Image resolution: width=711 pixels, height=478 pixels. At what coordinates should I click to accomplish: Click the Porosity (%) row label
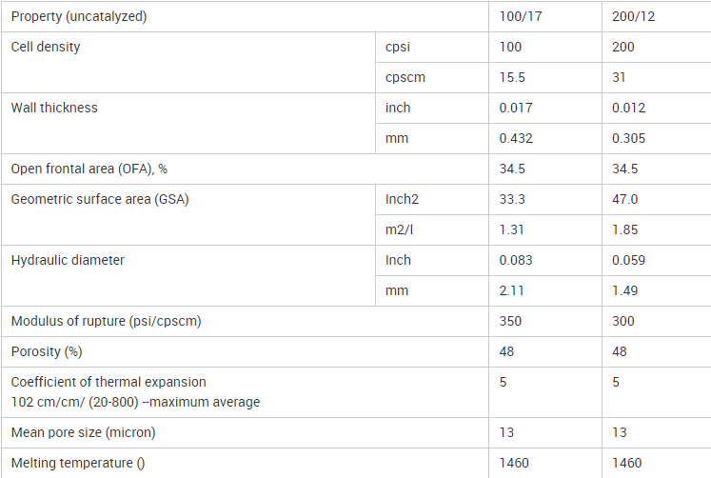click(x=47, y=351)
